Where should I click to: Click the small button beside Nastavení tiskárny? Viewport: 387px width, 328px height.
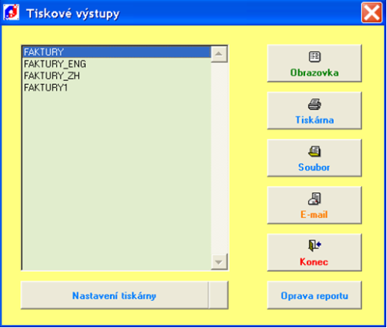(x=218, y=295)
